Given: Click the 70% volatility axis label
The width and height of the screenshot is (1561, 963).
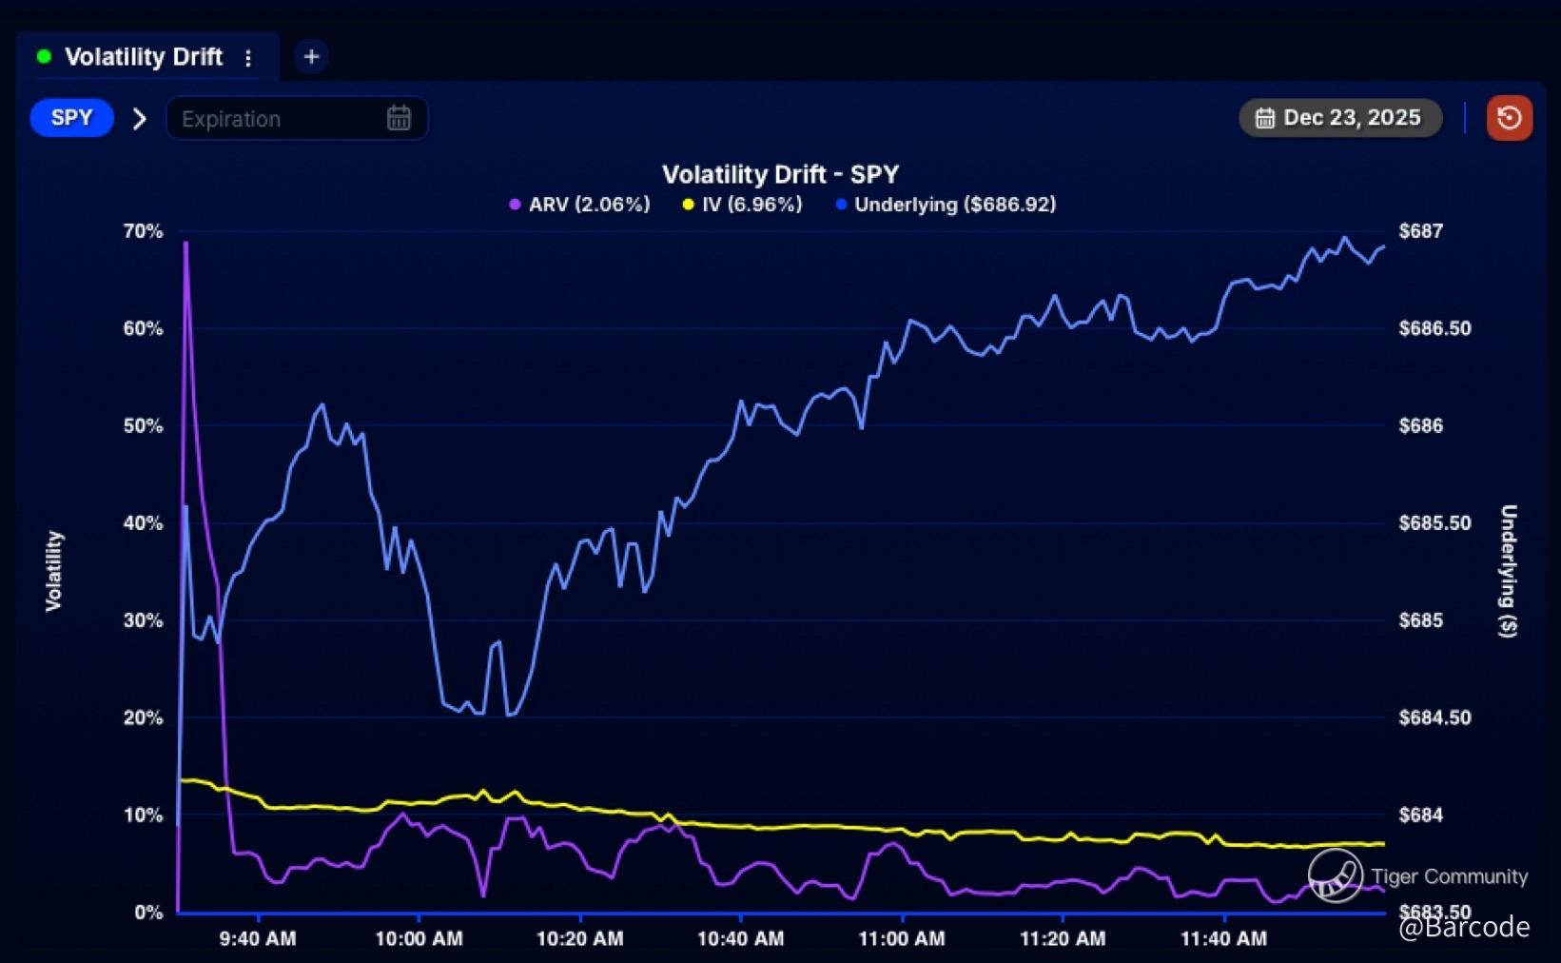Looking at the screenshot, I should [143, 231].
